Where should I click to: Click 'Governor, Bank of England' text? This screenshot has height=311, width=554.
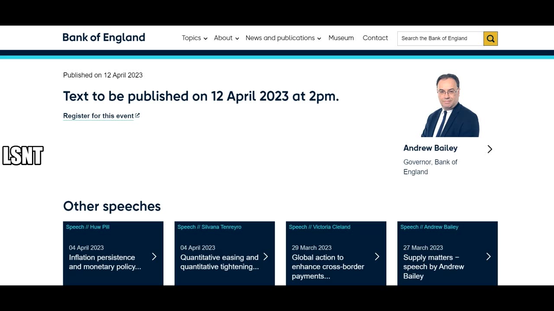(430, 167)
